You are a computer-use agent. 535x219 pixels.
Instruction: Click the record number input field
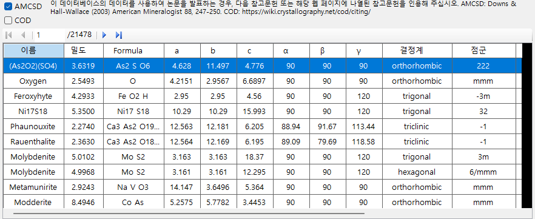[50, 35]
